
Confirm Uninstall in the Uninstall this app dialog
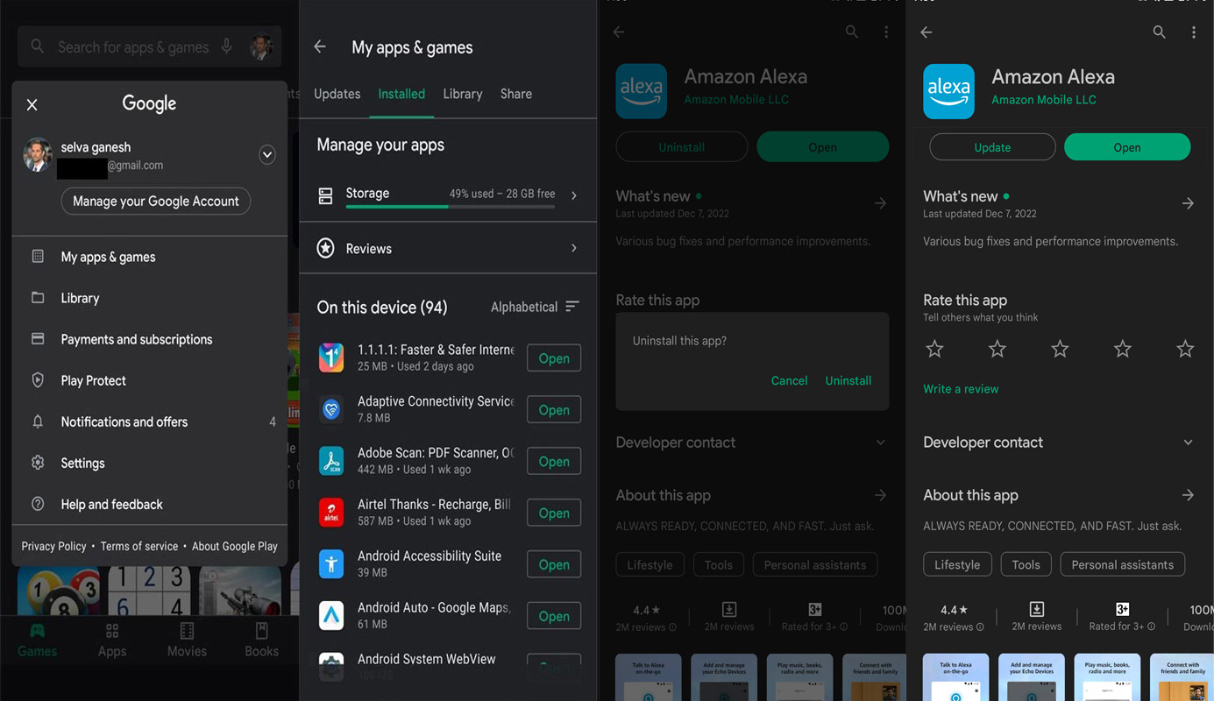point(848,380)
